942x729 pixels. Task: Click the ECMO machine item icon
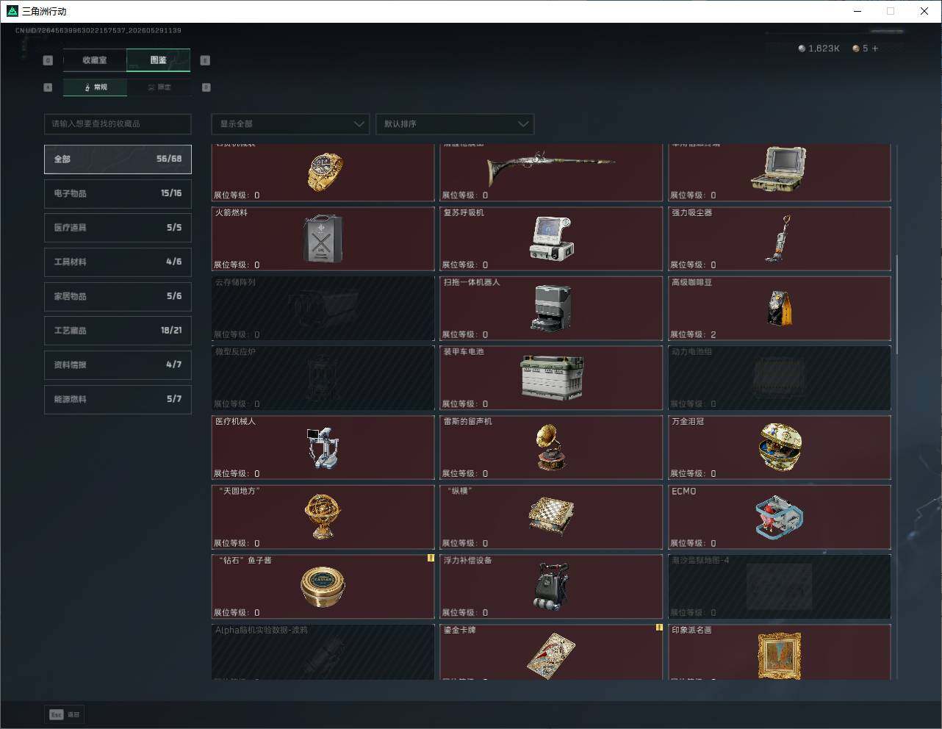tap(779, 517)
